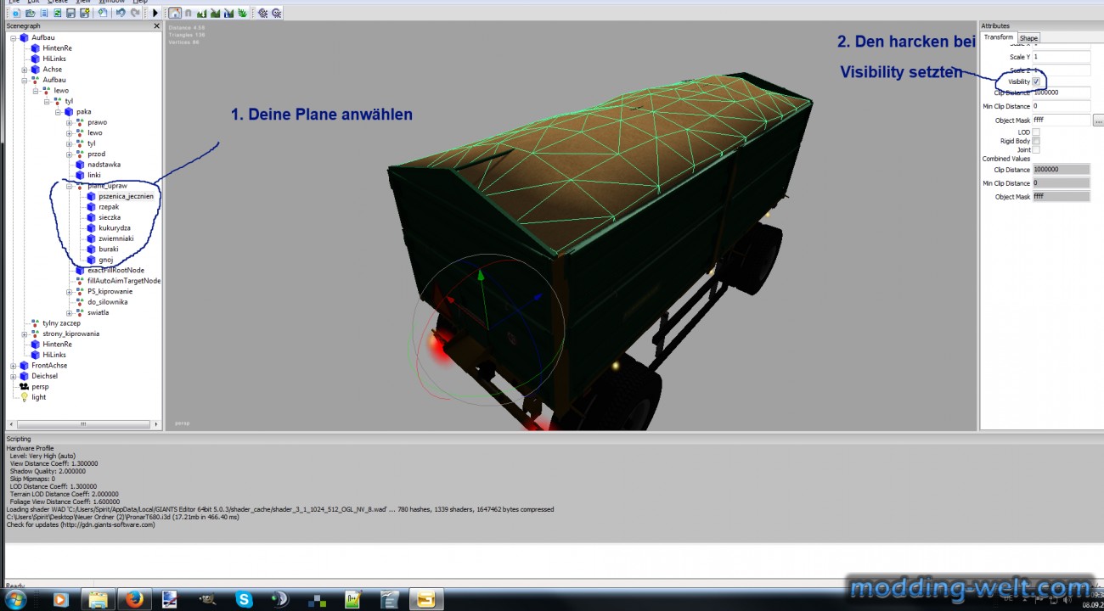This screenshot has width=1104, height=611.
Task: Open Notepad++ from the taskbar
Action: coord(352,599)
